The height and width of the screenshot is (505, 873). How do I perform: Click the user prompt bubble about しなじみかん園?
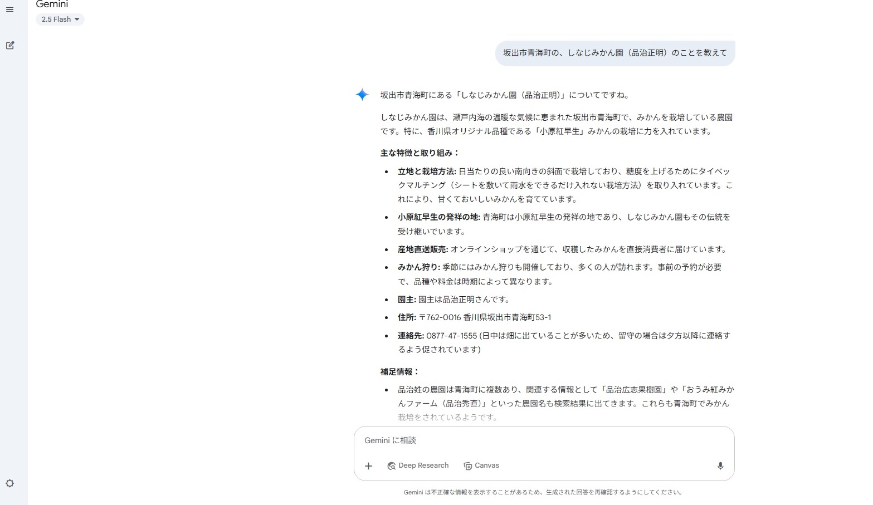pos(615,53)
